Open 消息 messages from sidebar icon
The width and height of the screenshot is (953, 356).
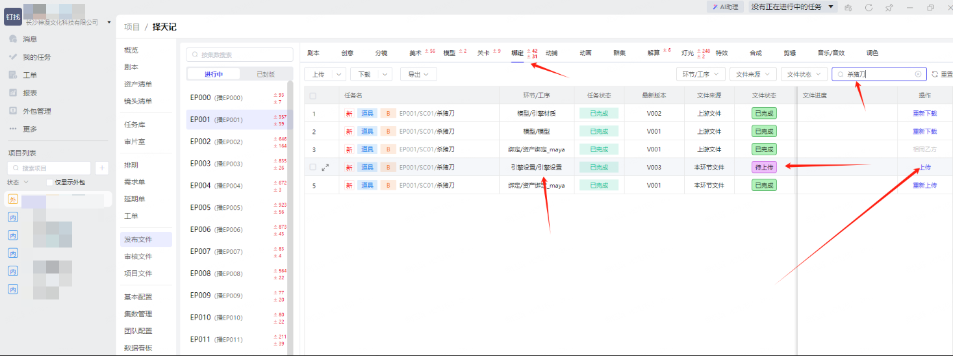point(13,39)
